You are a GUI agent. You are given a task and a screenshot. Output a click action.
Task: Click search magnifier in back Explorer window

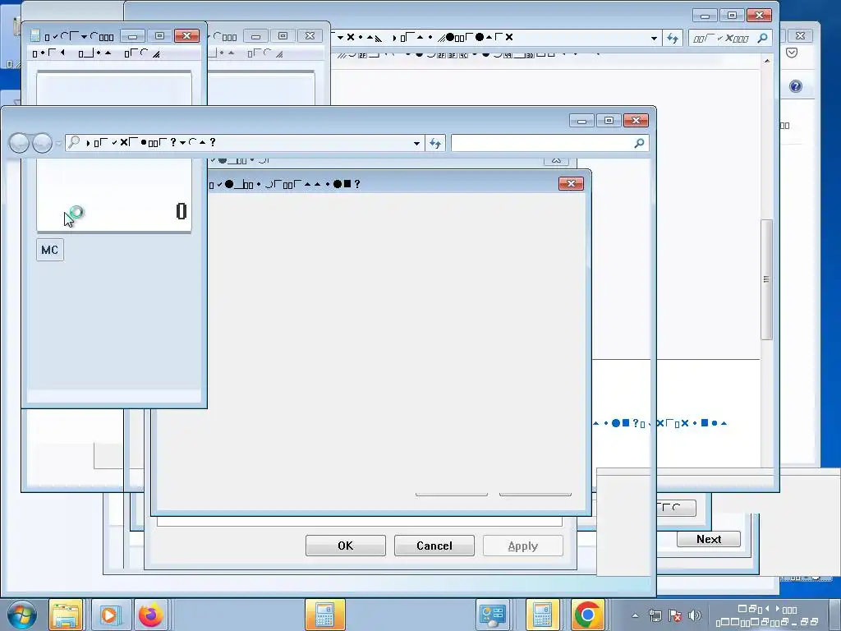coord(762,38)
